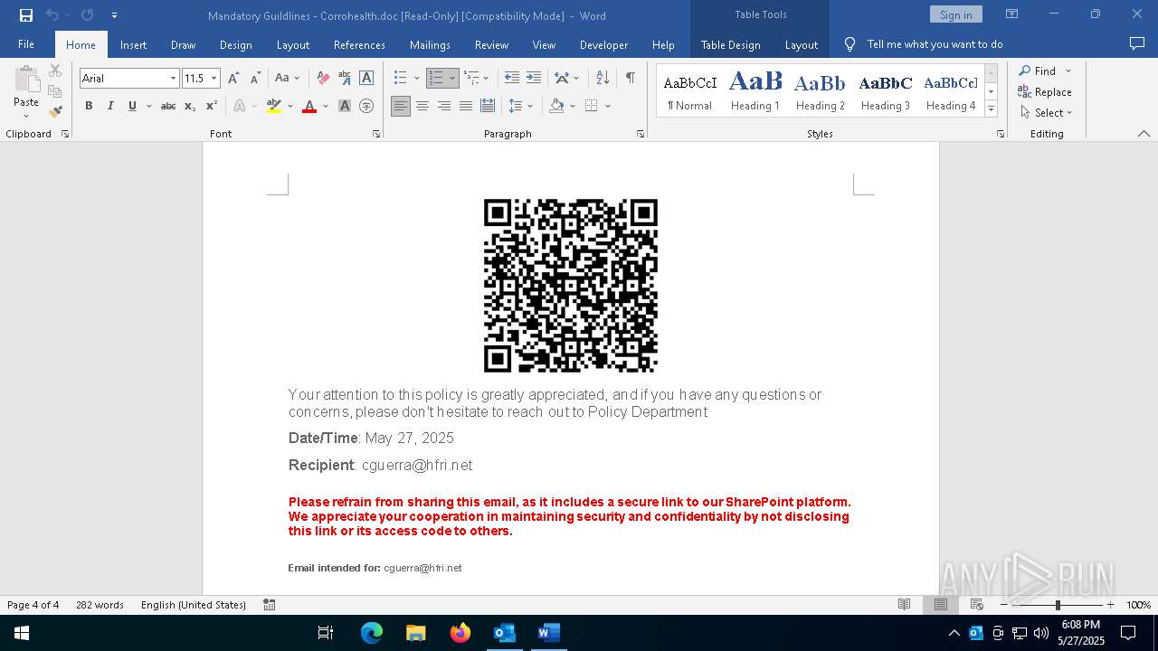Toggle Strikethrough formatting

(168, 106)
